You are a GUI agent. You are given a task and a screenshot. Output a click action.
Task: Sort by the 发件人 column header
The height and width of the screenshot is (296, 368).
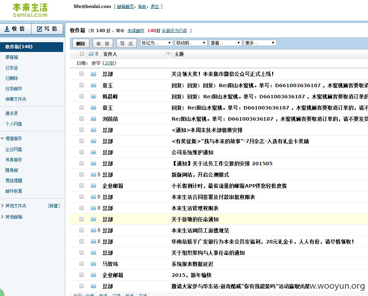[110, 54]
